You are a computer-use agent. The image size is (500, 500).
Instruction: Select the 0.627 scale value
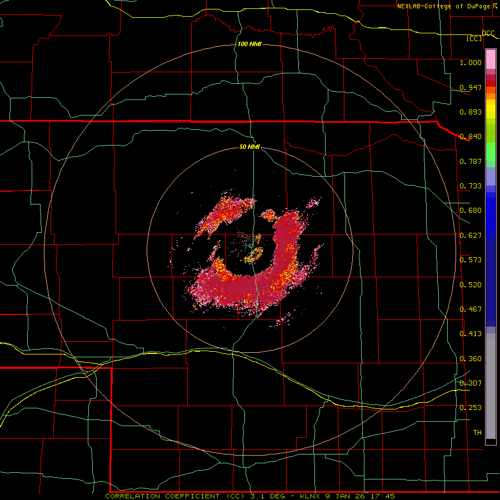point(471,236)
